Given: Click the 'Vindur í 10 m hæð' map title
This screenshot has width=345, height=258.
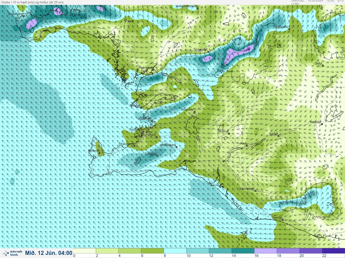Looking at the screenshot, I should [x=32, y=2].
